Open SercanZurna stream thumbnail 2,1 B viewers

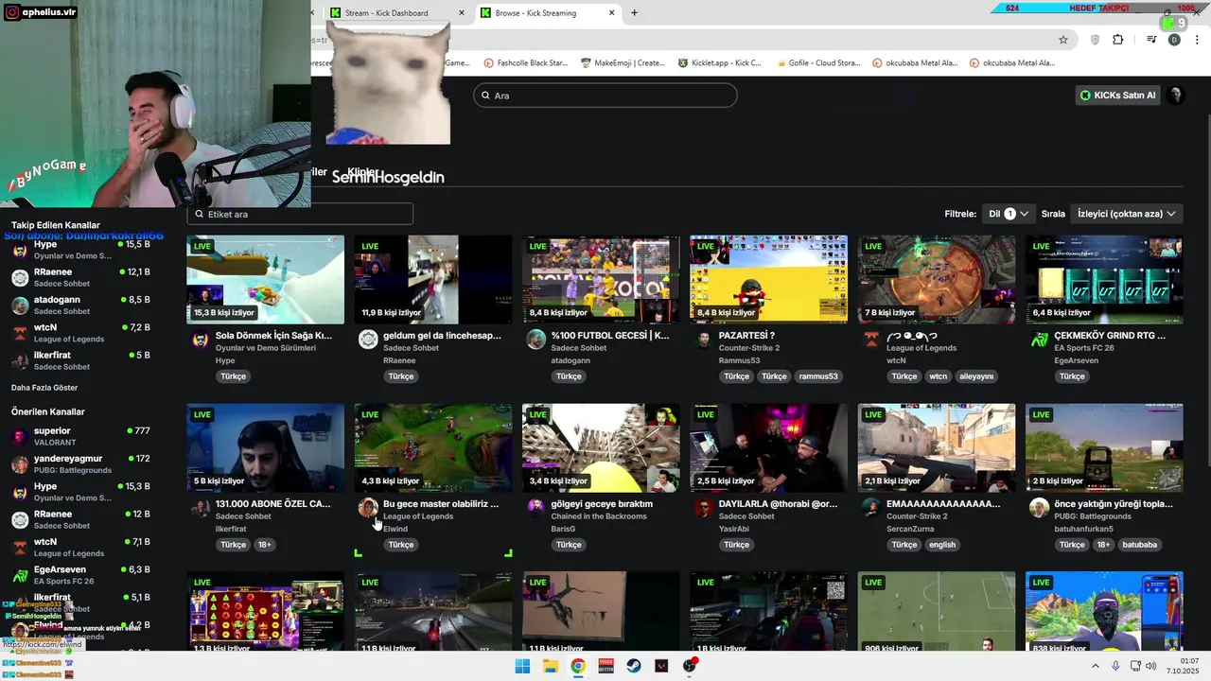pyautogui.click(x=937, y=448)
